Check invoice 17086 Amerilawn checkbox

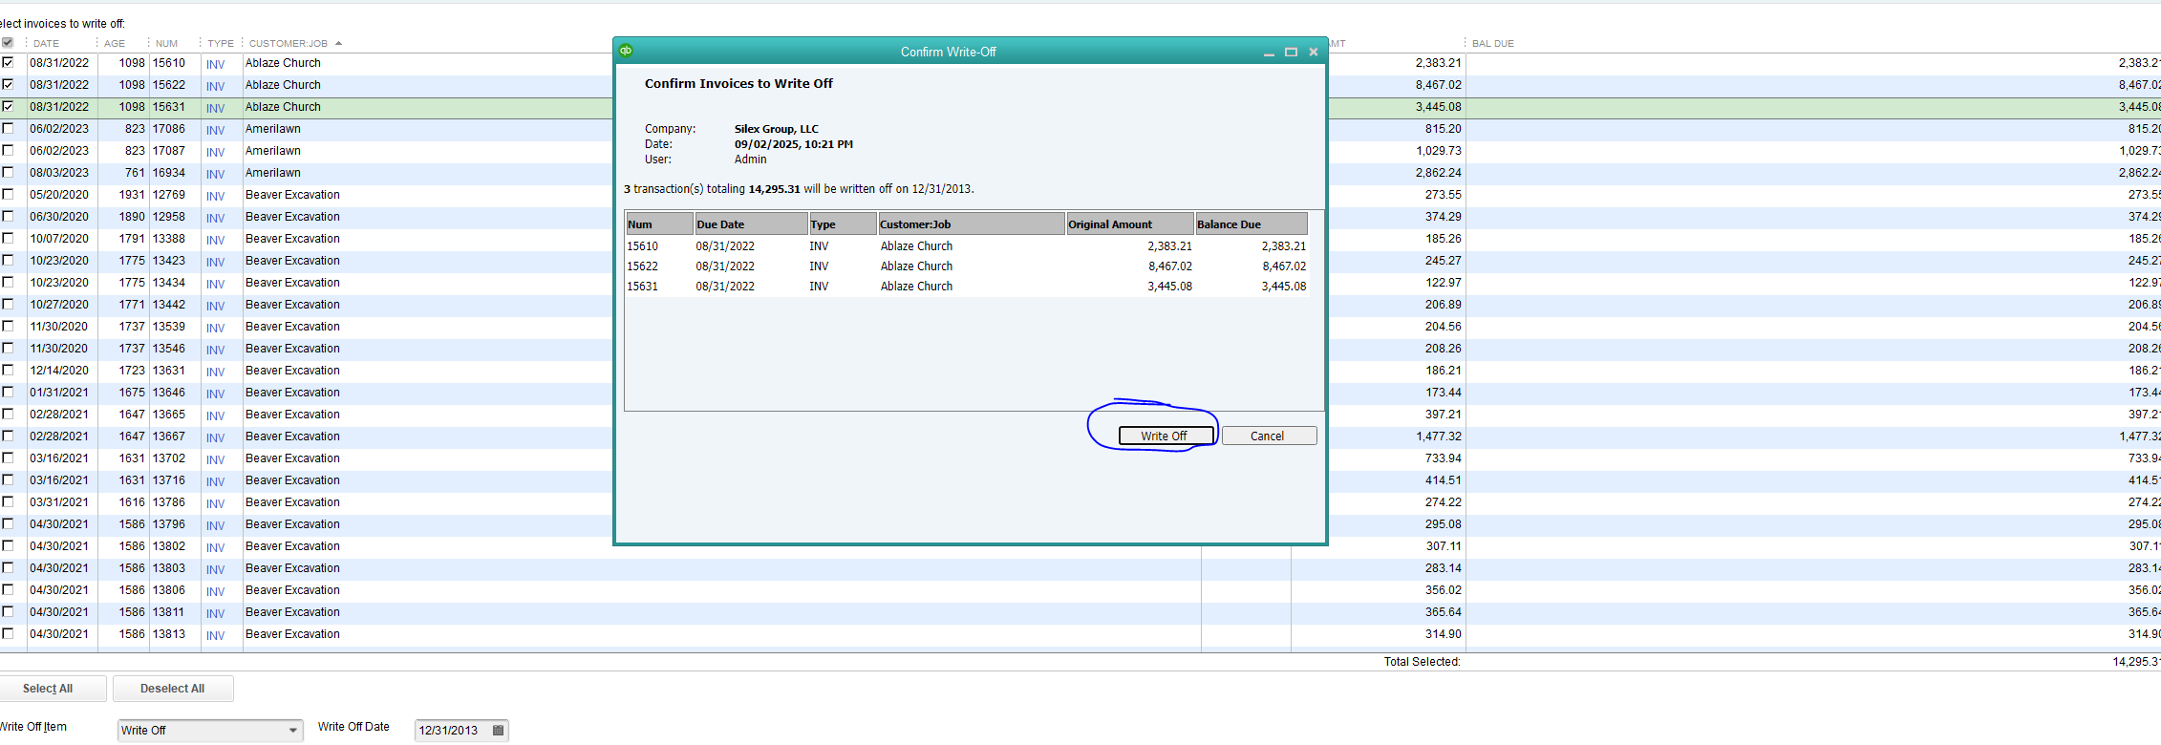(x=8, y=129)
